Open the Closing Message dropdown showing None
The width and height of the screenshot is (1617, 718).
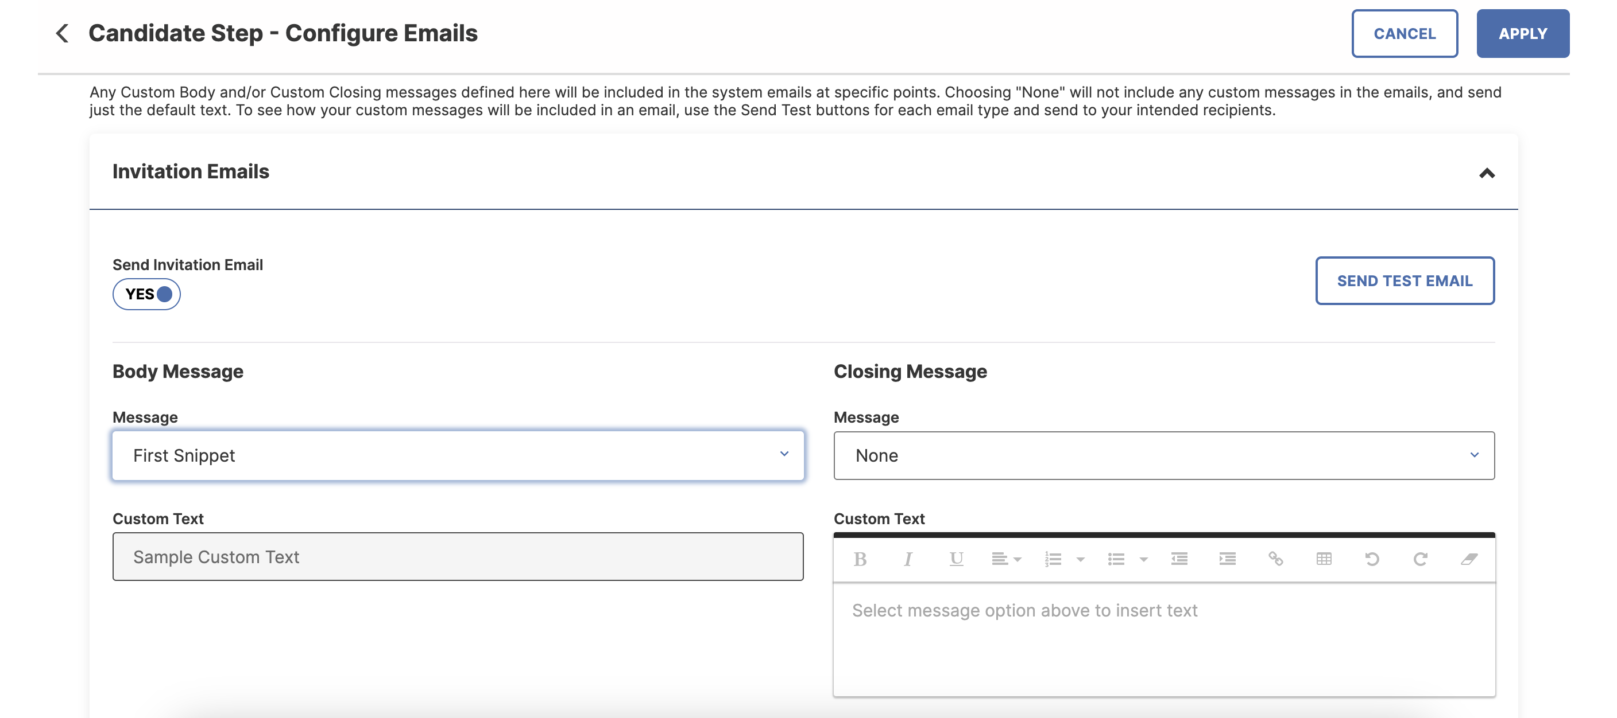(1164, 455)
